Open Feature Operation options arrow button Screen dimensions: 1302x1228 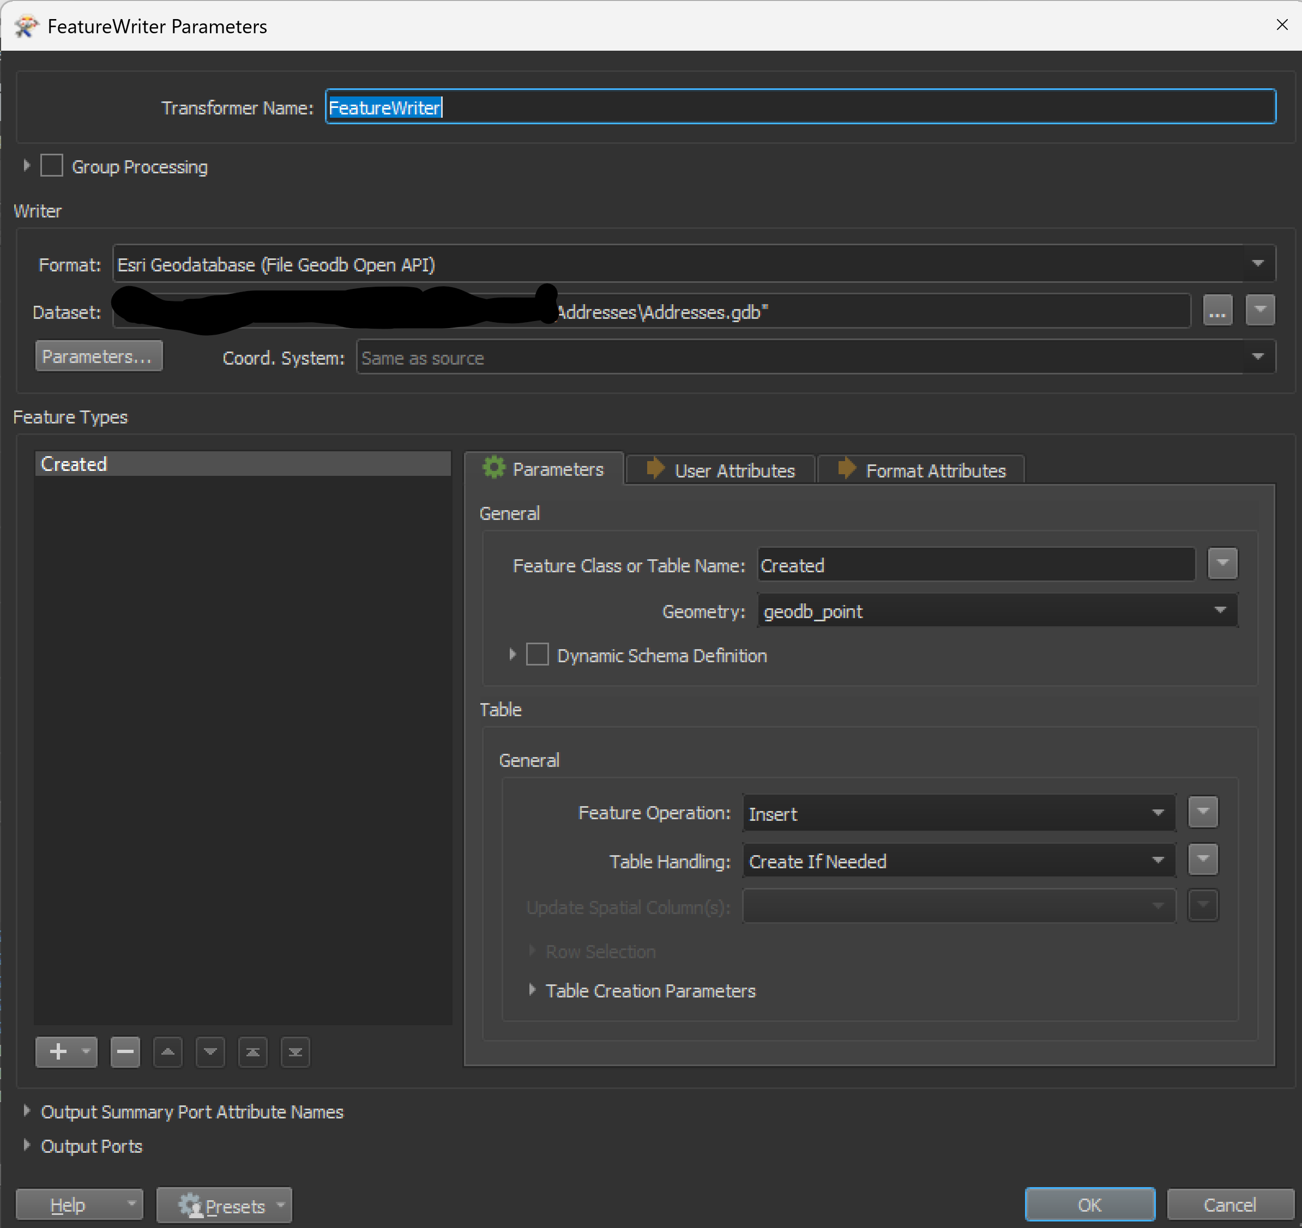1203,812
